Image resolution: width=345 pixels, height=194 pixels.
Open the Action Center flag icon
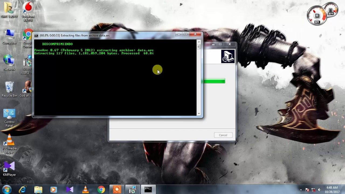pos(307,190)
